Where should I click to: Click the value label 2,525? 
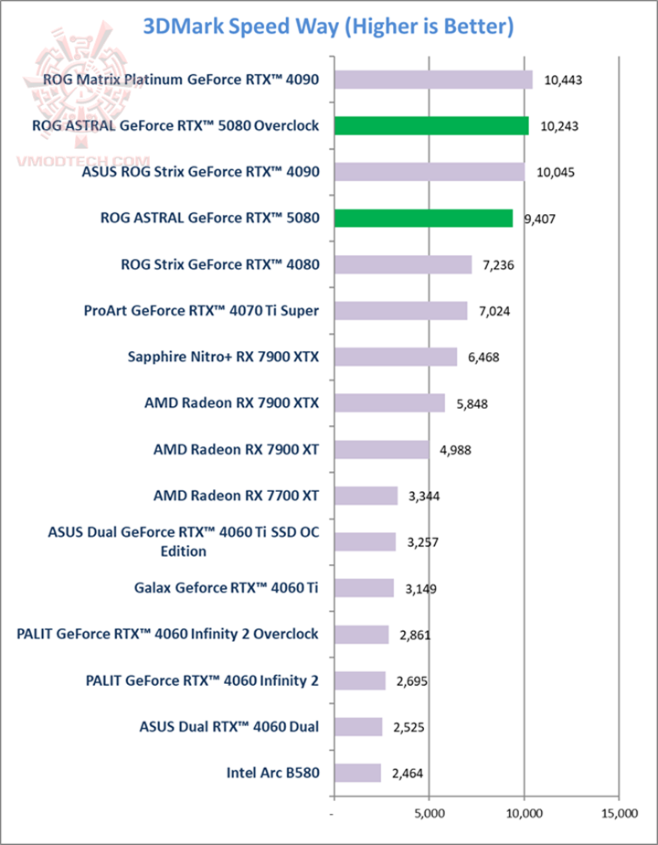409,728
